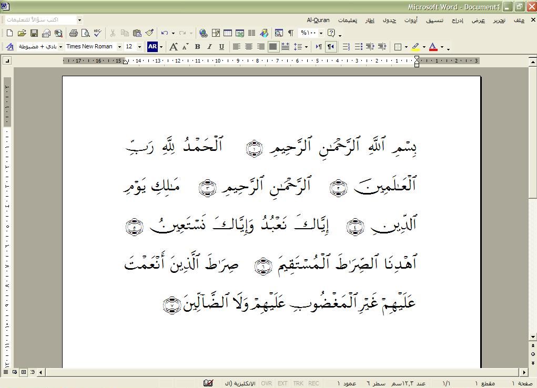Viewport: 537px width, 388px height.
Task: Show or hide paragraph marks
Action: (291, 33)
